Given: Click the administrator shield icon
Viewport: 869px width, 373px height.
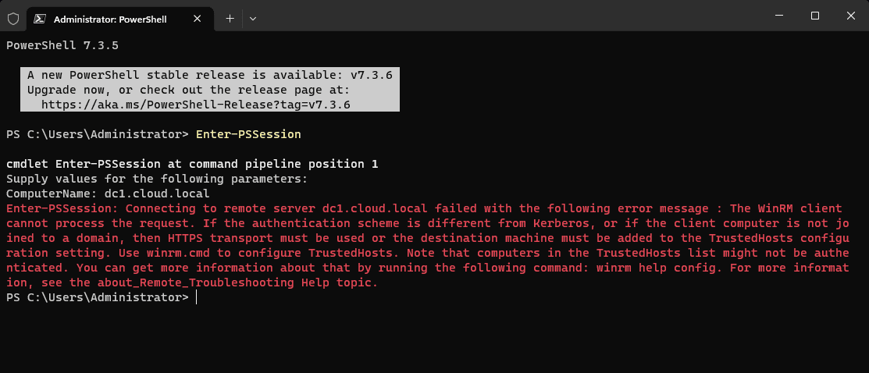Looking at the screenshot, I should pyautogui.click(x=12, y=17).
